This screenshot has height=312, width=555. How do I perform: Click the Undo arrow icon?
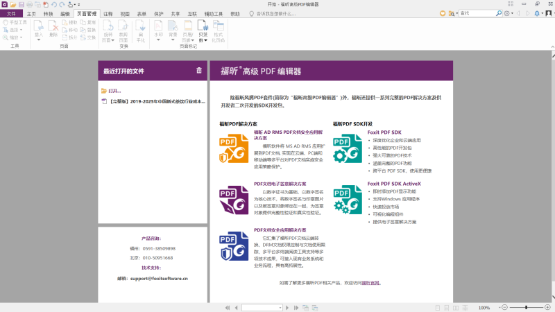click(x=54, y=5)
